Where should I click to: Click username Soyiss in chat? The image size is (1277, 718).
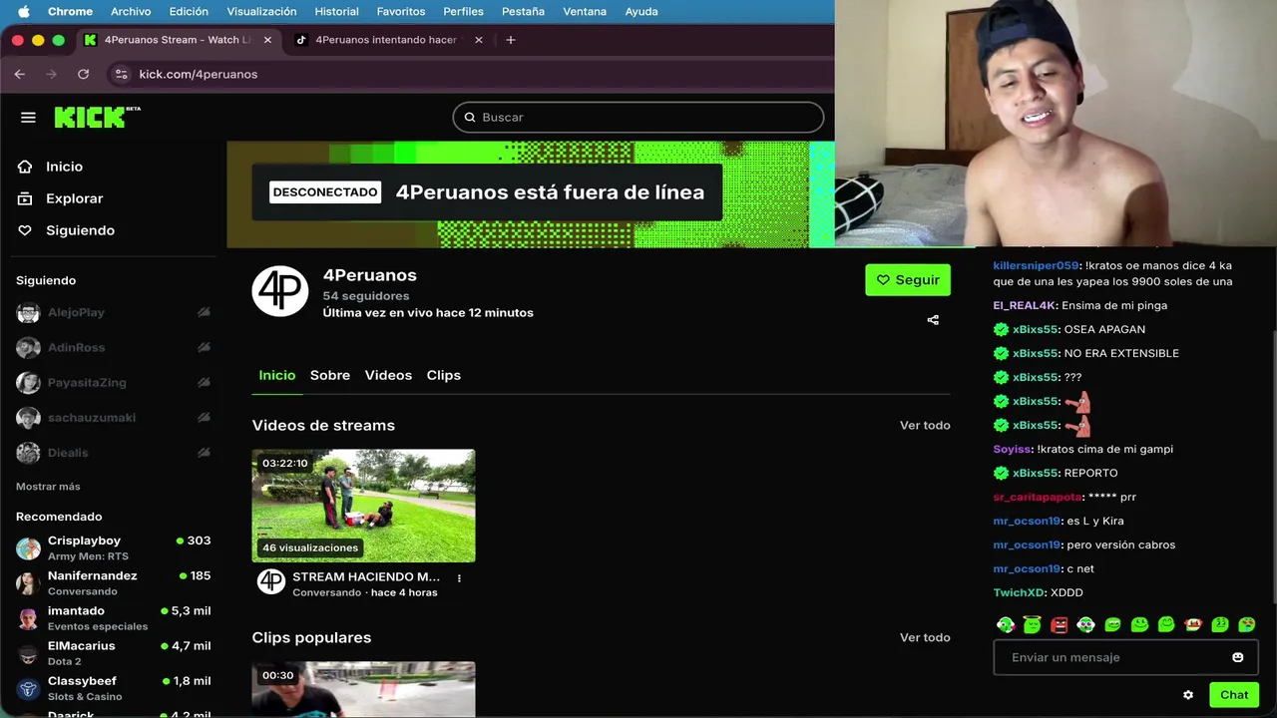(1012, 449)
